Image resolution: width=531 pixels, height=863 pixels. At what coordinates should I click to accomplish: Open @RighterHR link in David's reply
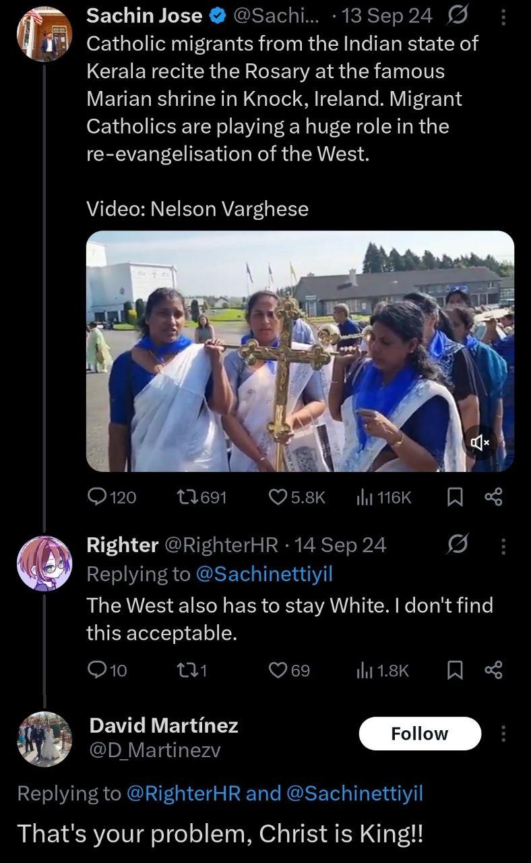[184, 794]
